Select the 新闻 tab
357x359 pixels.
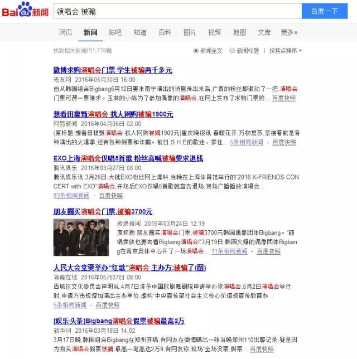pos(90,32)
